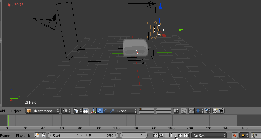
Task: Toggle automatic keyframe record button
Action: click(235, 135)
